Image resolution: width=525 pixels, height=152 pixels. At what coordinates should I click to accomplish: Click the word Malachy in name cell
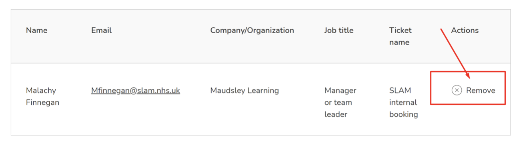(41, 91)
